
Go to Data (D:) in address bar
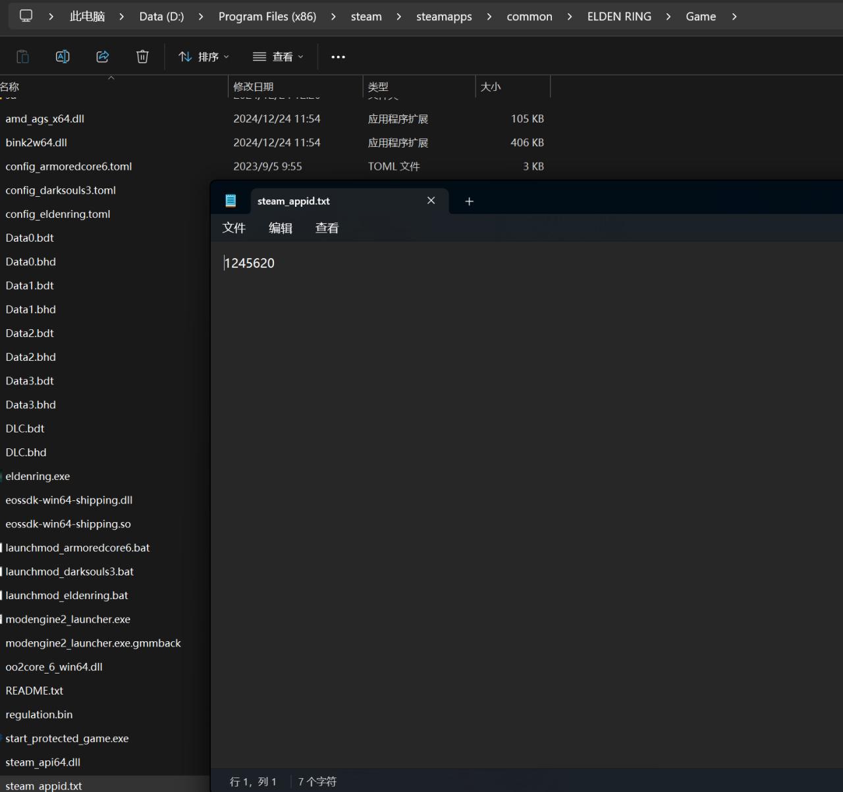click(x=162, y=16)
